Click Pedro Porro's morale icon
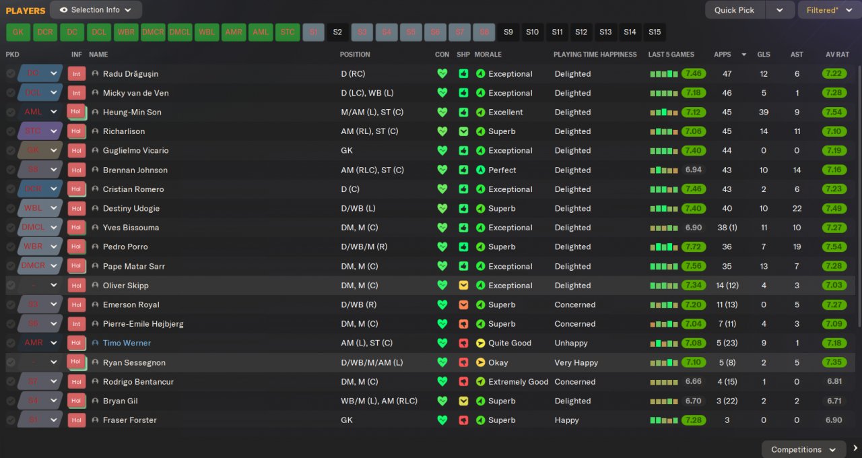Screen dimensions: 862x458 [480, 247]
